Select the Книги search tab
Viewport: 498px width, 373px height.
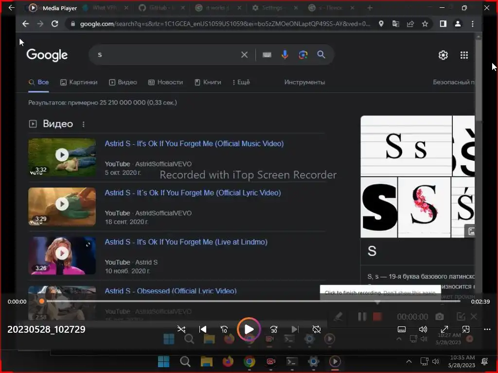pos(208,82)
